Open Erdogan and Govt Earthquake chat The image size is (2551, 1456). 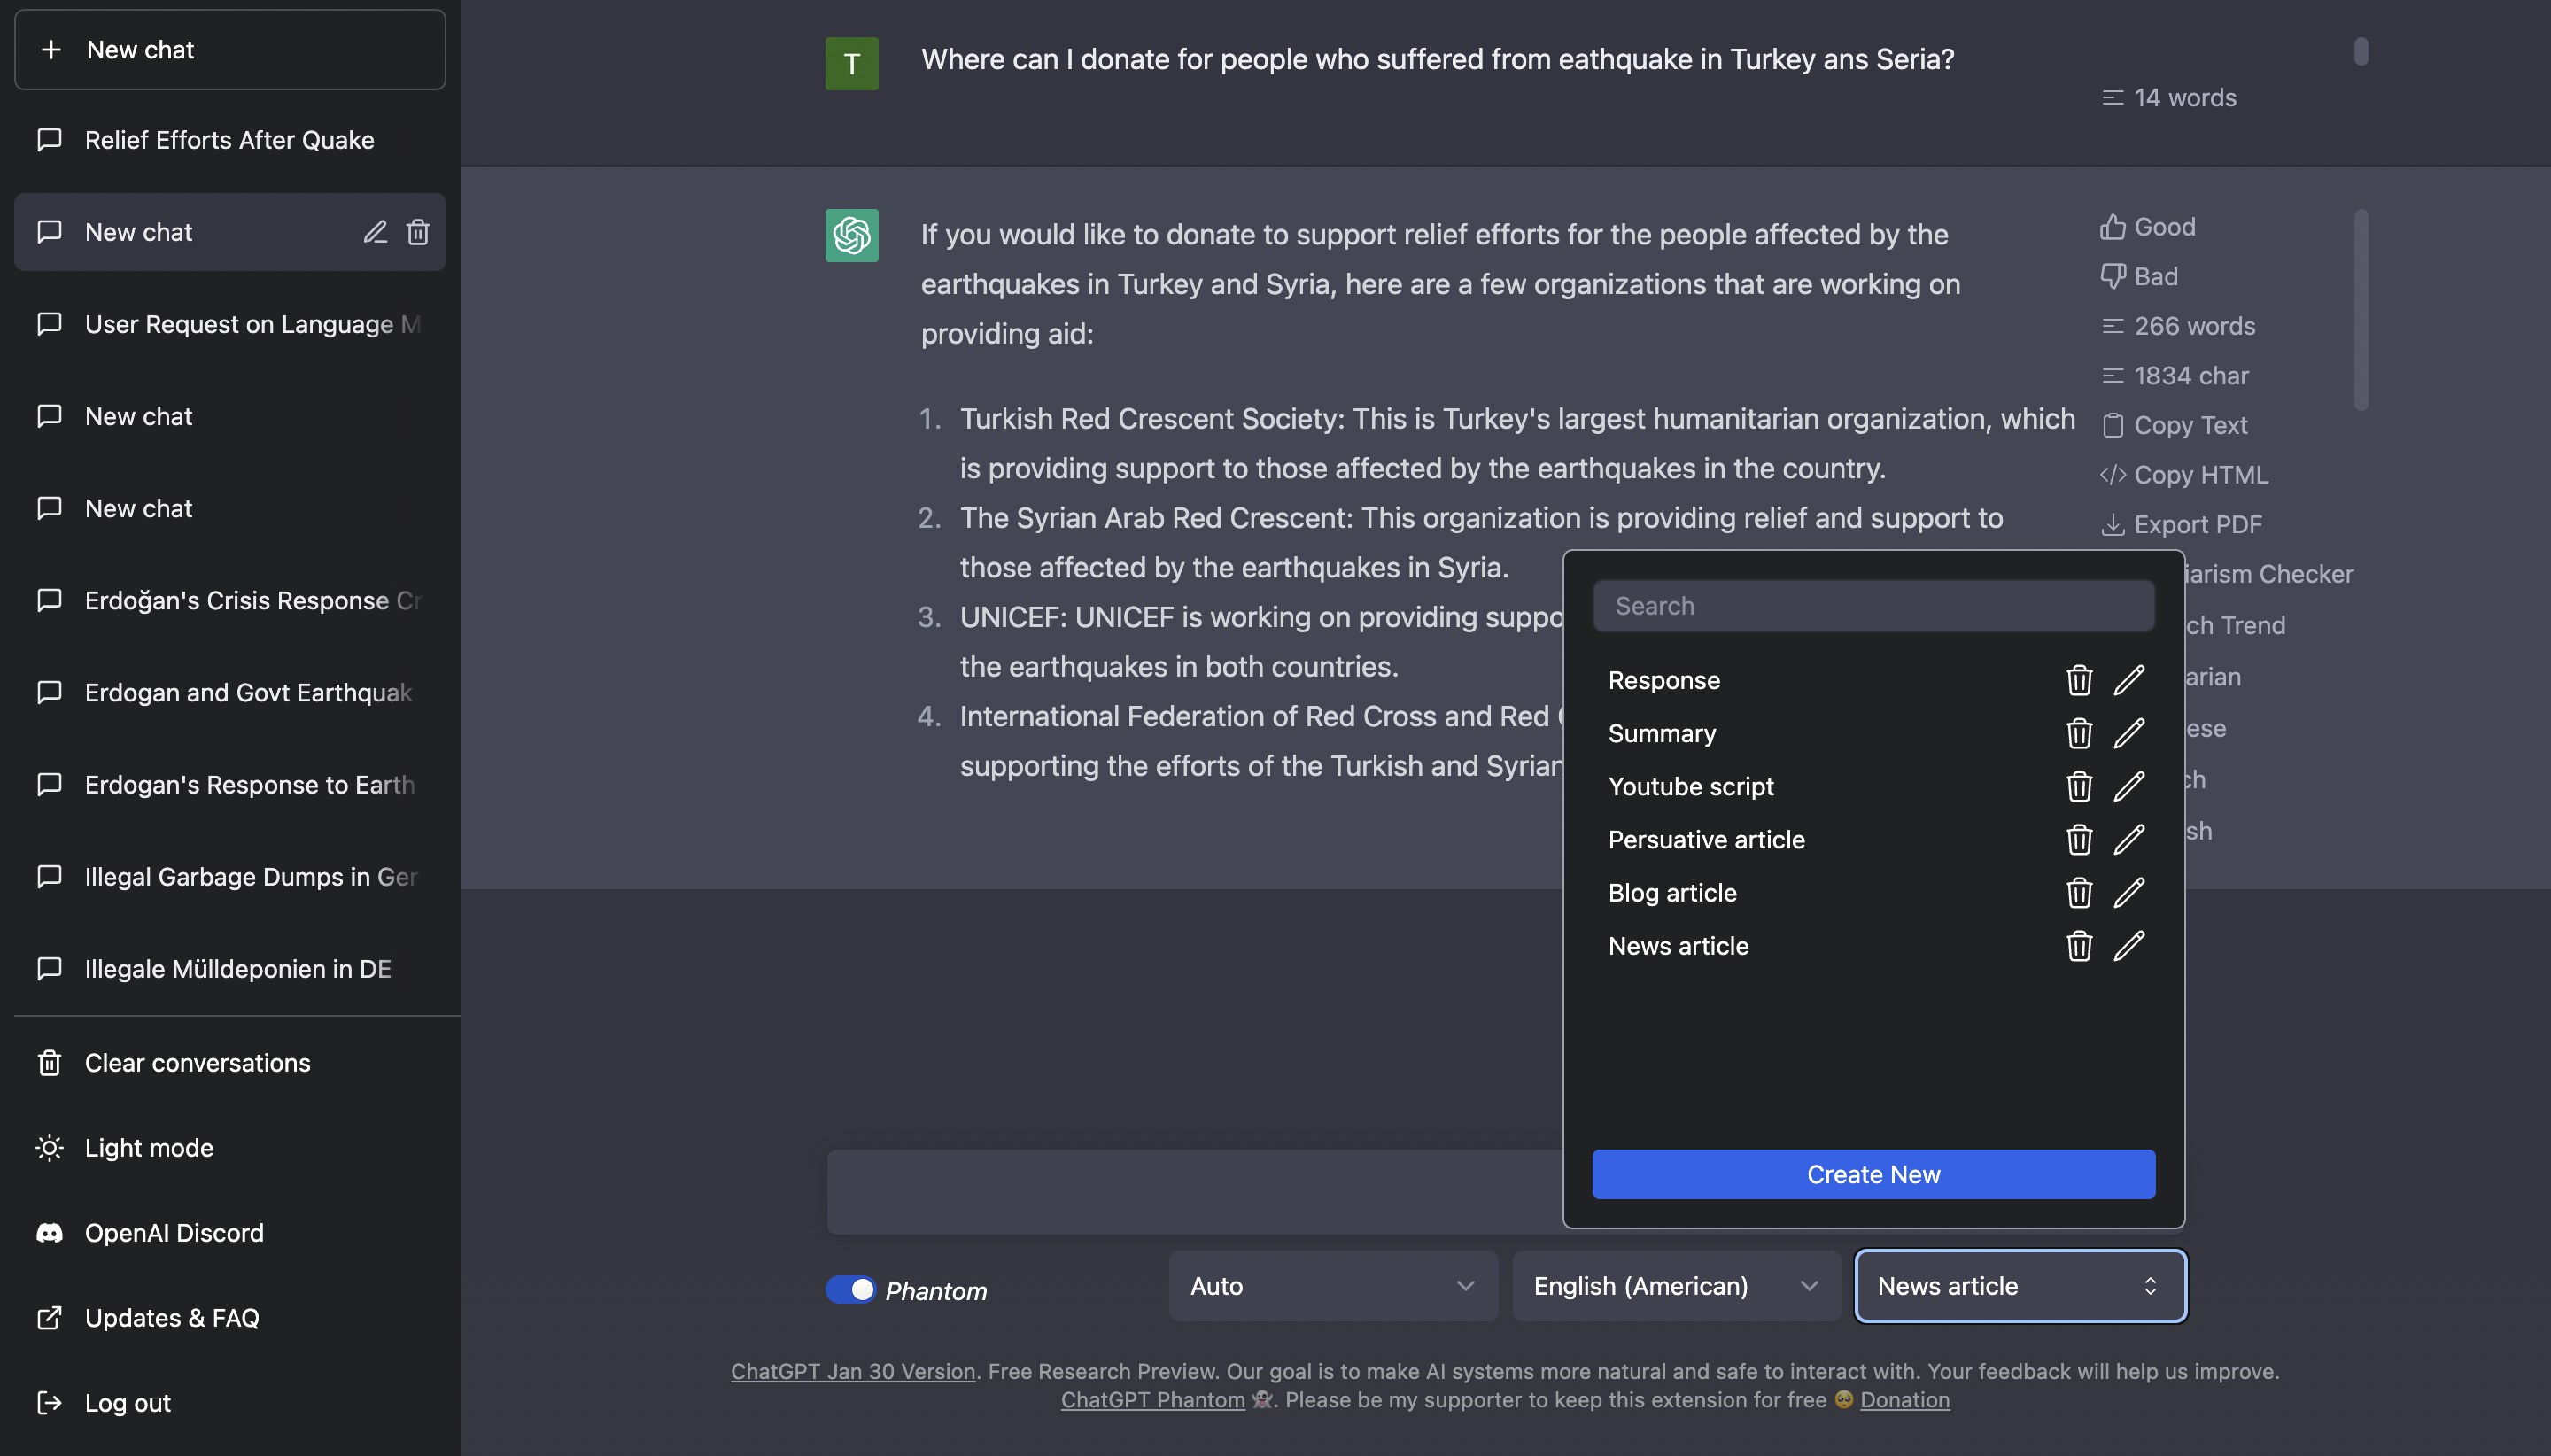point(230,692)
